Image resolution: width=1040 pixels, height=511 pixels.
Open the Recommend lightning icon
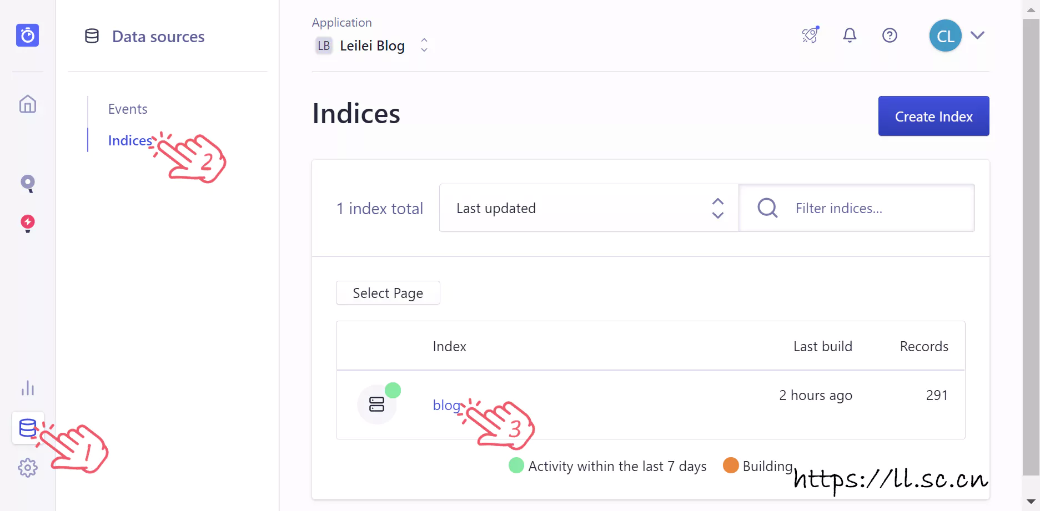coord(27,223)
